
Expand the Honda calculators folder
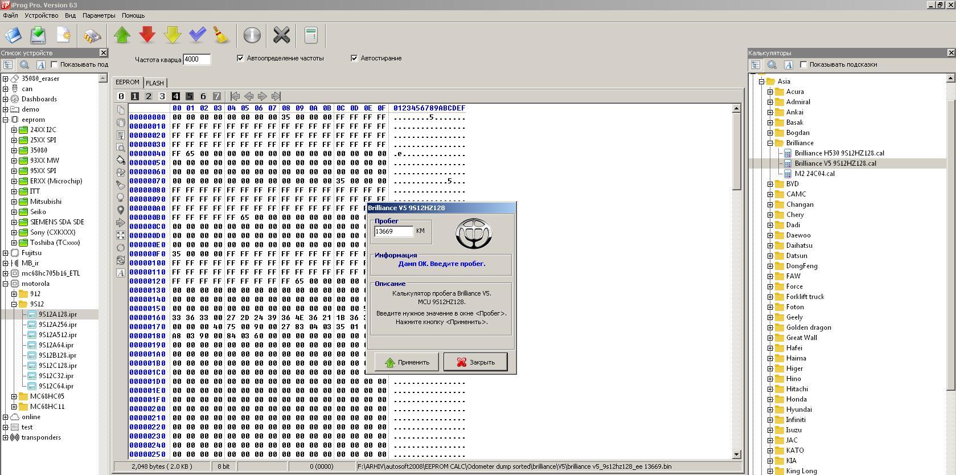(x=770, y=399)
